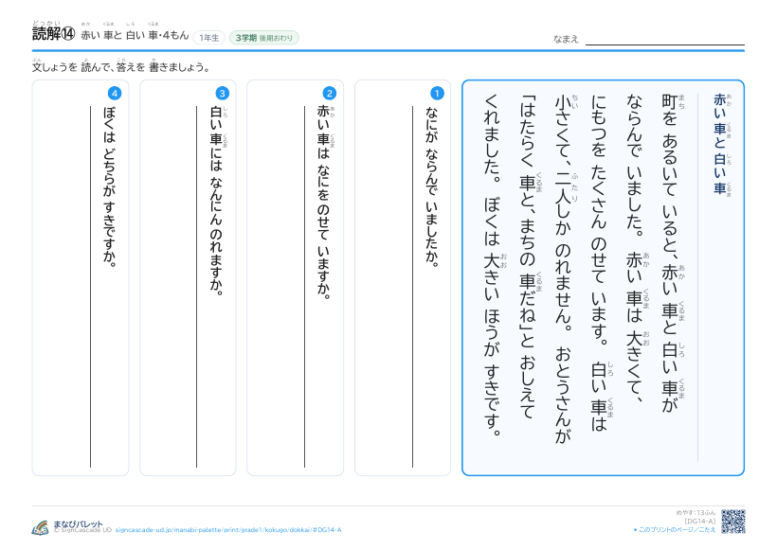Click the passage line starting 「はたらく 車と
The image size is (777, 549).
527,257
